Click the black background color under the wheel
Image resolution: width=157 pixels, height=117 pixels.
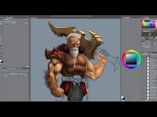124,98
